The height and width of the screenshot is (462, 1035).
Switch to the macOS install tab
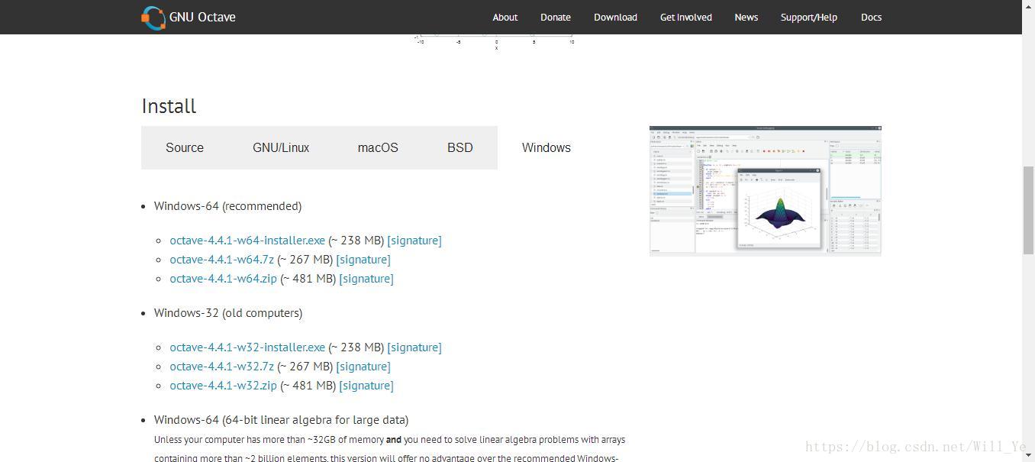(x=378, y=147)
